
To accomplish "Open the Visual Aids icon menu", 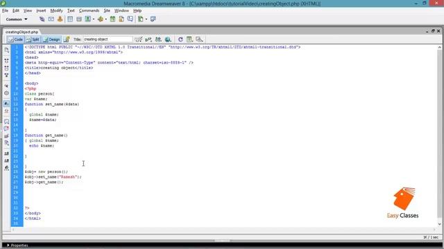I will pos(199,39).
